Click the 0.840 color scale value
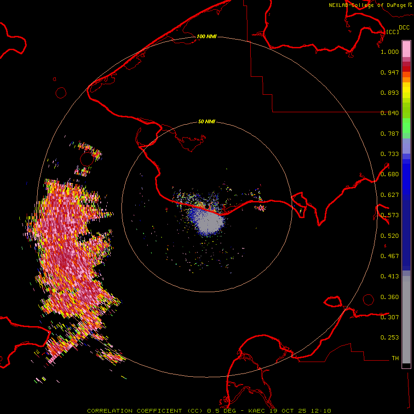 coord(390,113)
